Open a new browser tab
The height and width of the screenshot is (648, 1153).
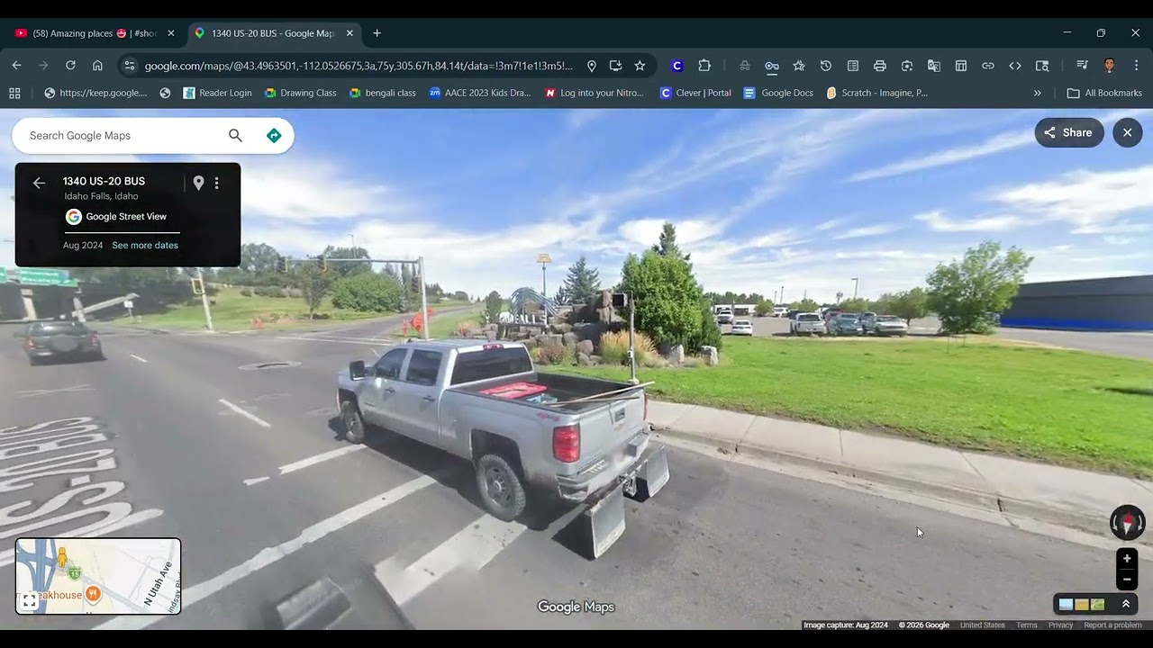pos(377,33)
